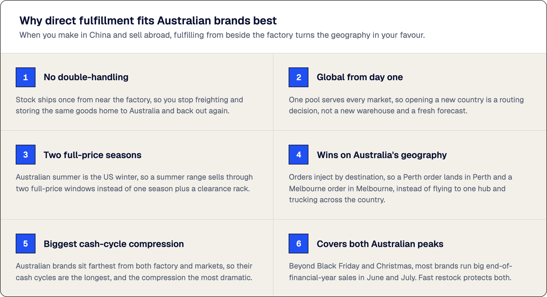Click the 'Orders inject by destination' paragraph
The height and width of the screenshot is (297, 547).
pos(400,188)
